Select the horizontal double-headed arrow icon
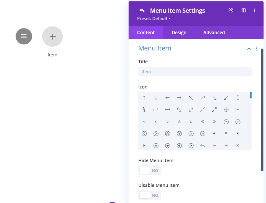The image size is (266, 203). [x=167, y=110]
